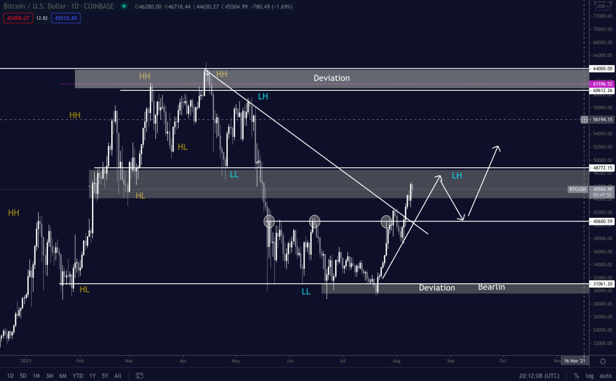This screenshot has height=381, width=616.
Task: Select the HH label above March peak
Action: coord(144,76)
